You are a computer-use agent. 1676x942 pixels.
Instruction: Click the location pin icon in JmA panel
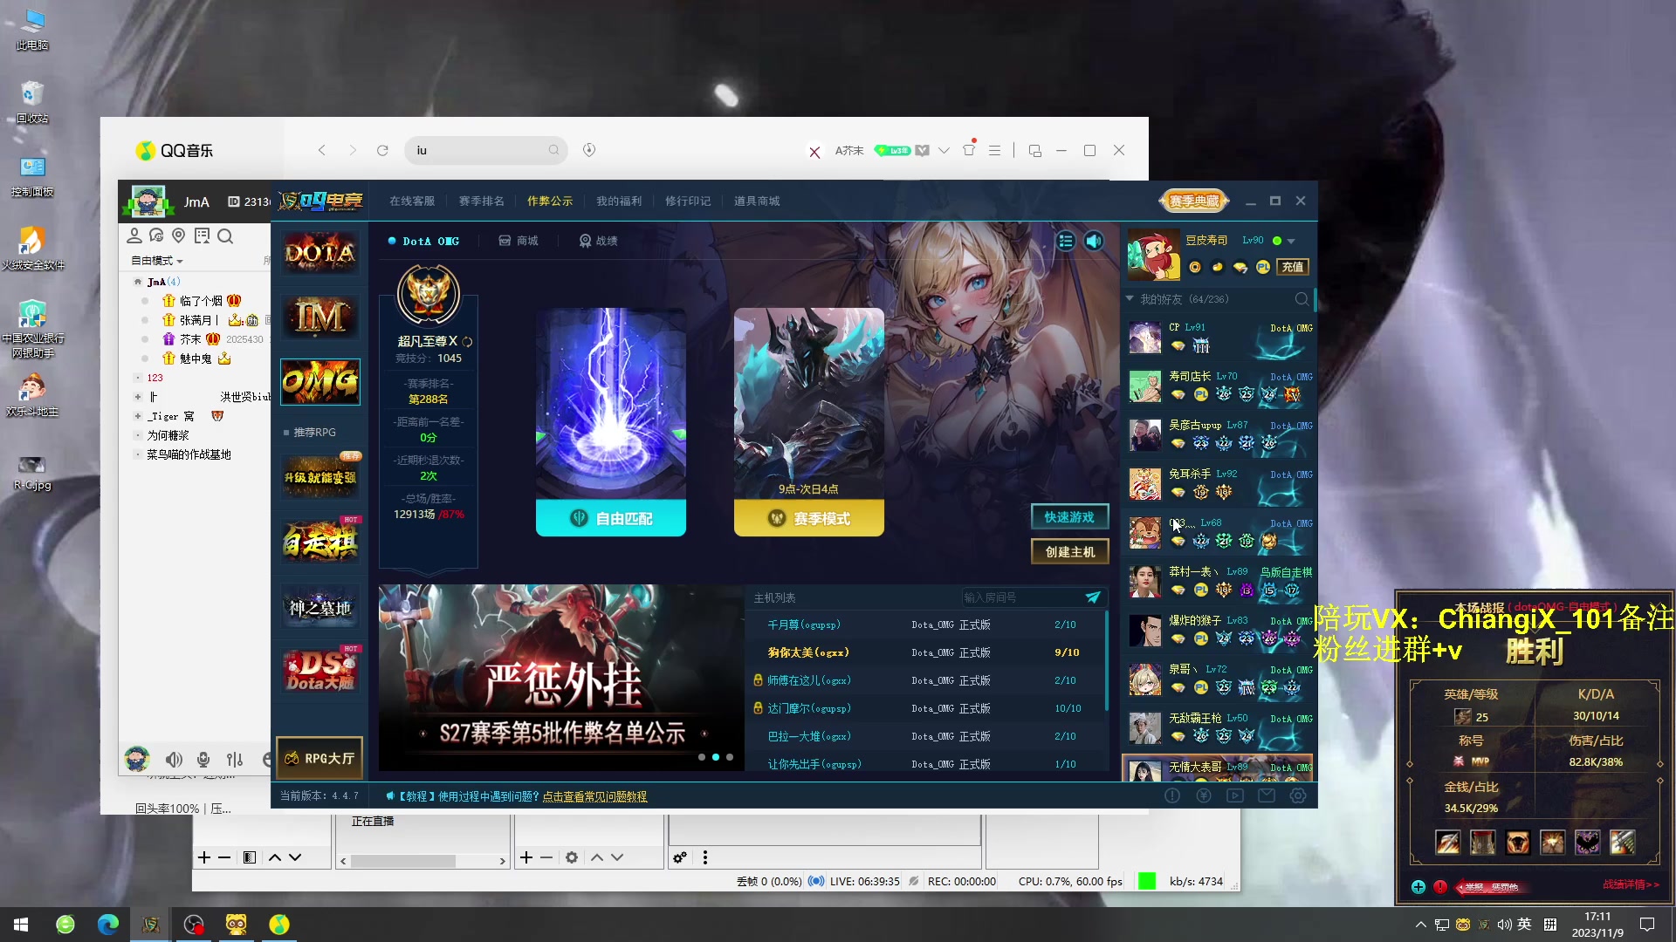click(x=179, y=235)
